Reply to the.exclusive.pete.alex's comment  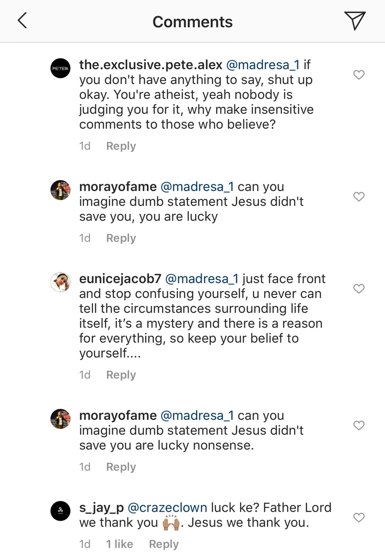(x=121, y=146)
